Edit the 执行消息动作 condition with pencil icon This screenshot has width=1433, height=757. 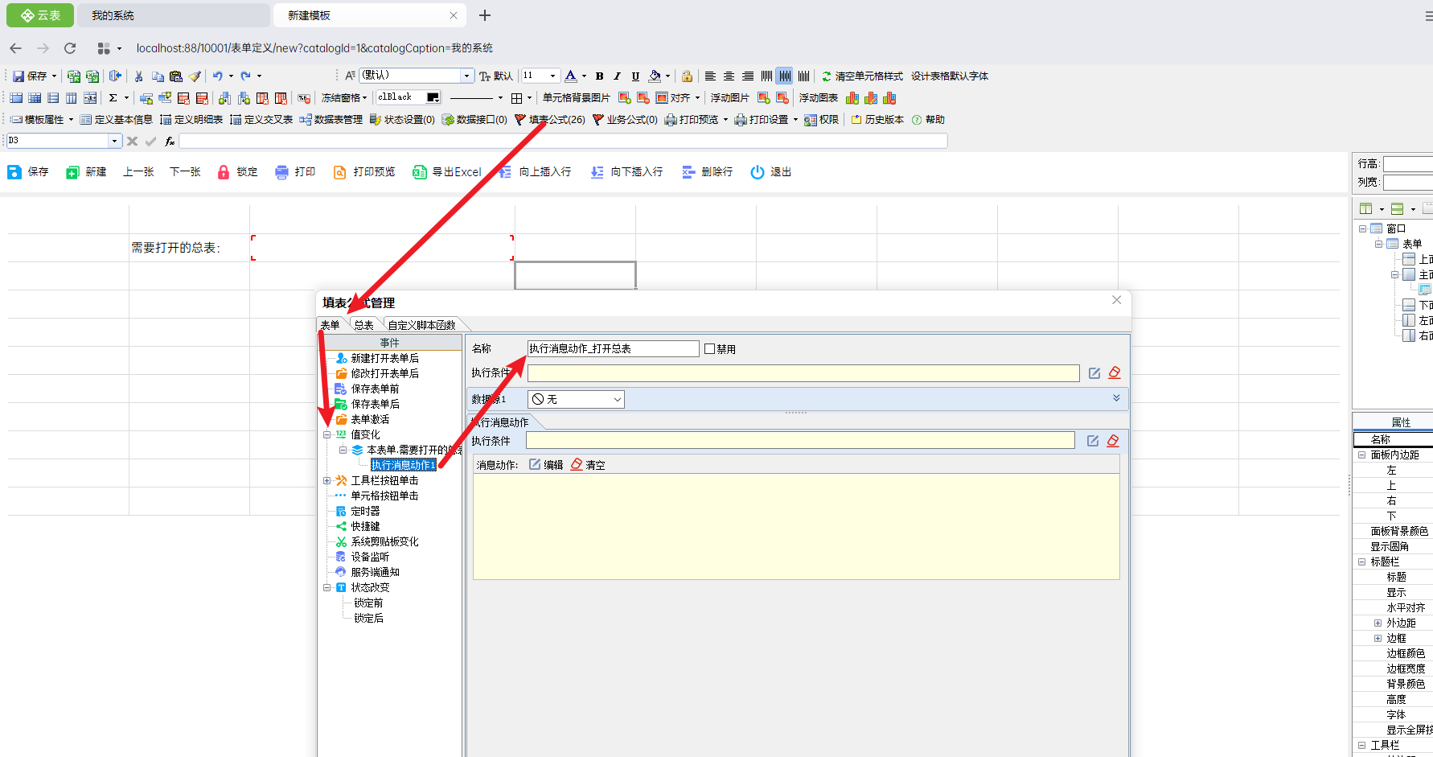tap(1093, 441)
